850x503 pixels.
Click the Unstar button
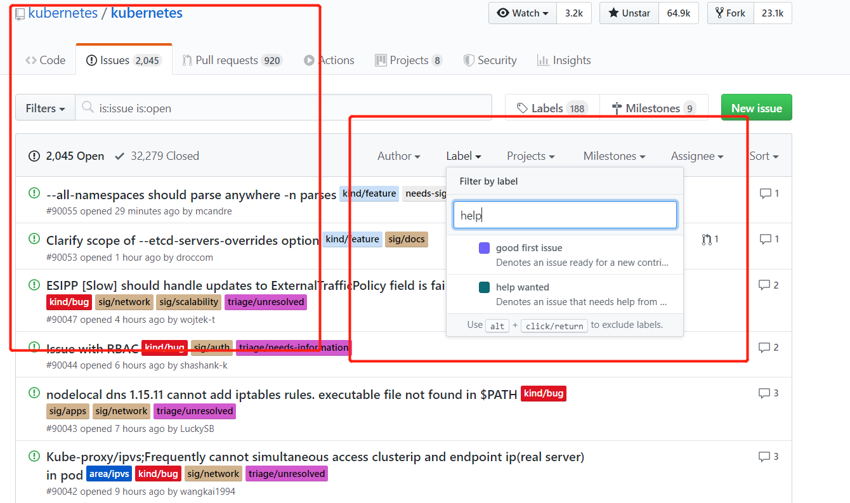629,13
